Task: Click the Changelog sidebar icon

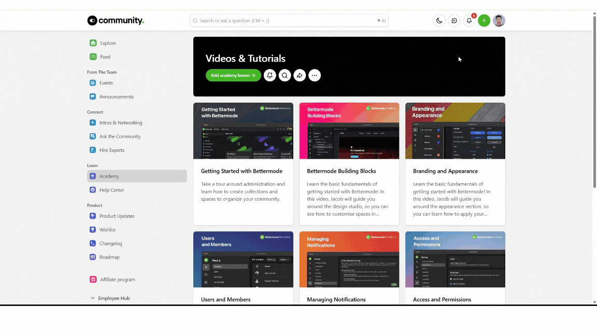Action: click(93, 243)
